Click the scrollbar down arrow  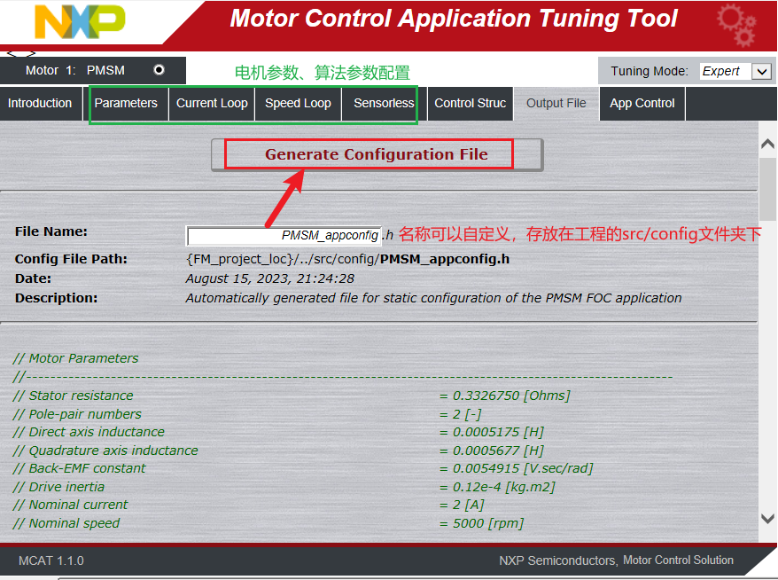[x=767, y=519]
